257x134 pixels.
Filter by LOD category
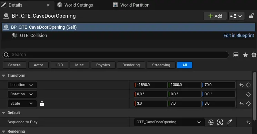59,65
